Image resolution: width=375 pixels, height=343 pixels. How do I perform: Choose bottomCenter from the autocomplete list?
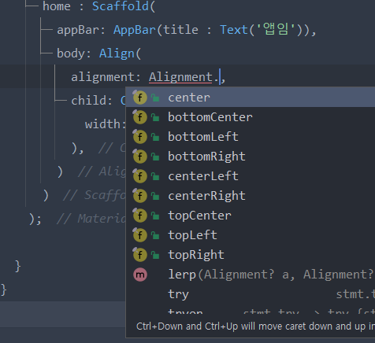click(251, 117)
